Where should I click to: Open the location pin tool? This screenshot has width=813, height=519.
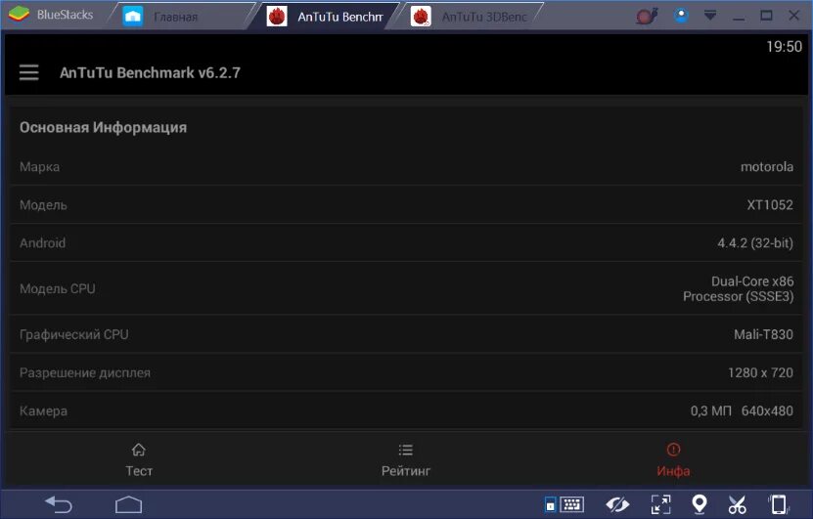[700, 504]
